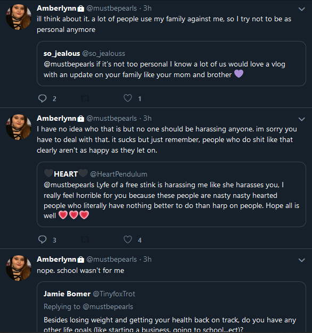Open quoted tweet from so_jealous
The width and height of the screenshot is (312, 333).
tap(171, 63)
